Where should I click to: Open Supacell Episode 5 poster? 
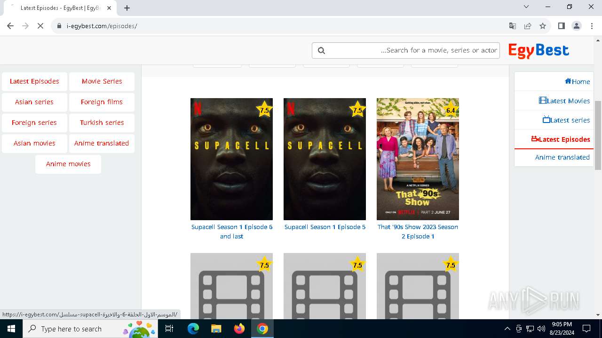tap(325, 159)
